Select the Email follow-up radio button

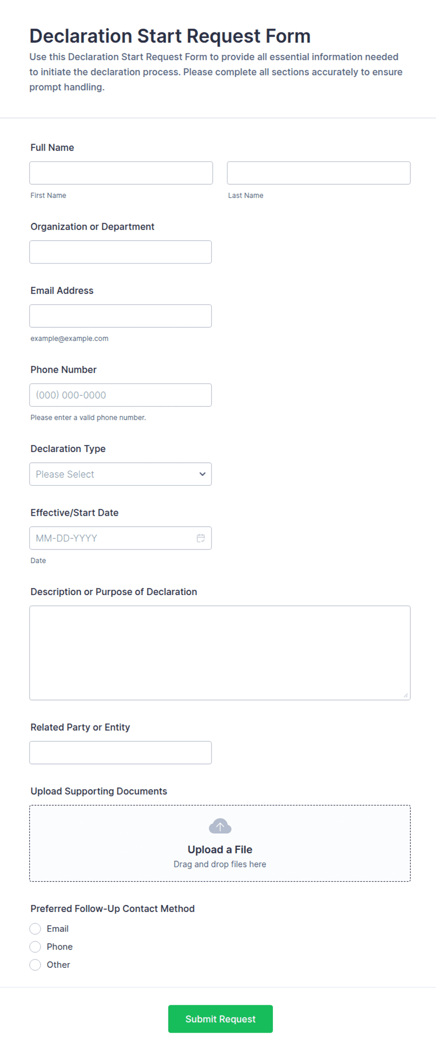(x=35, y=929)
